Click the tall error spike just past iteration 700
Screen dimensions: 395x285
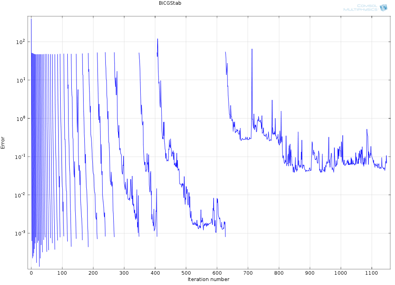252,50
